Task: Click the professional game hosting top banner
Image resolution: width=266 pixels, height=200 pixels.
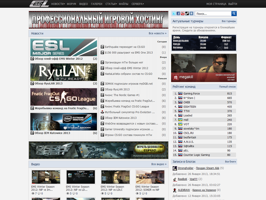Action: coord(98,20)
